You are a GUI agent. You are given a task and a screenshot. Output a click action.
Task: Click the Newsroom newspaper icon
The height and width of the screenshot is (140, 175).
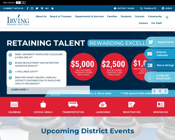[x=160, y=104]
